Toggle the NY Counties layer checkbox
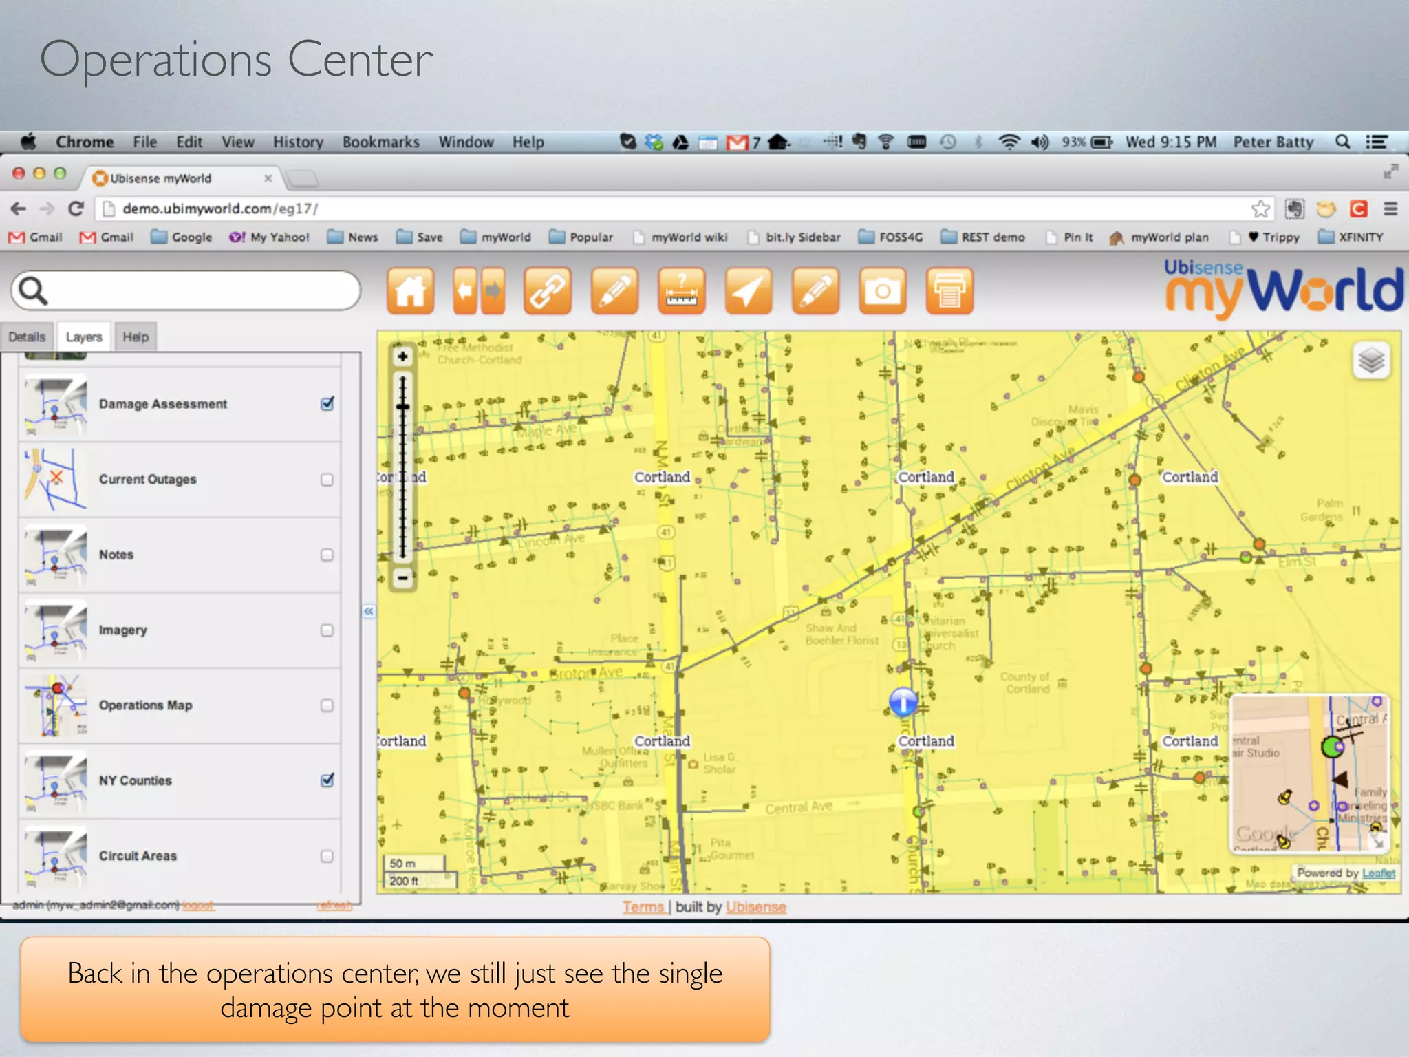This screenshot has width=1409, height=1057. click(327, 780)
